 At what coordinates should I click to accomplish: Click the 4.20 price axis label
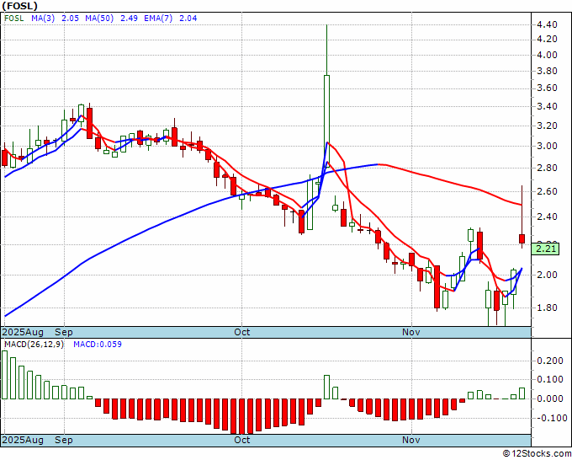click(x=547, y=39)
